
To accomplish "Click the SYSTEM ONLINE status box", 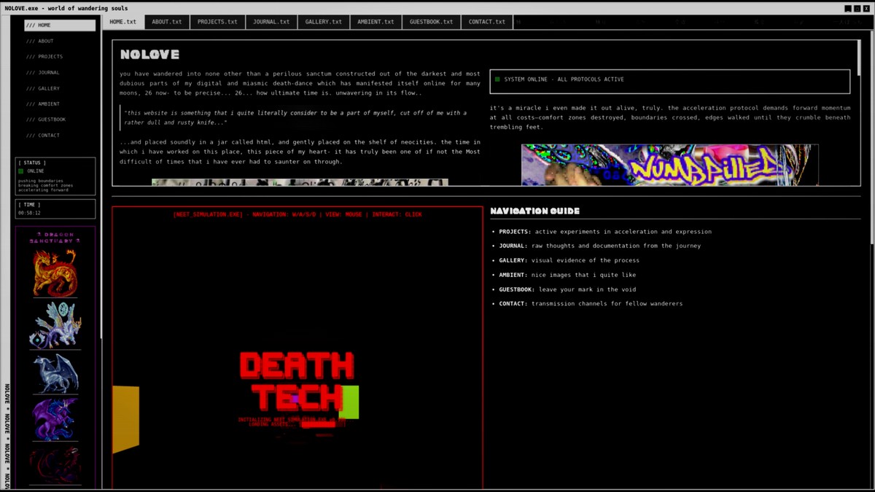I will pyautogui.click(x=670, y=82).
